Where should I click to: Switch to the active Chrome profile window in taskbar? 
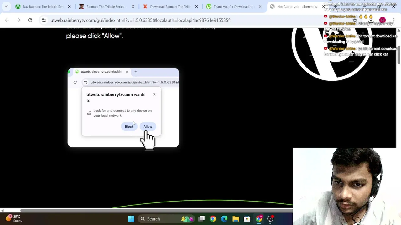click(x=259, y=219)
